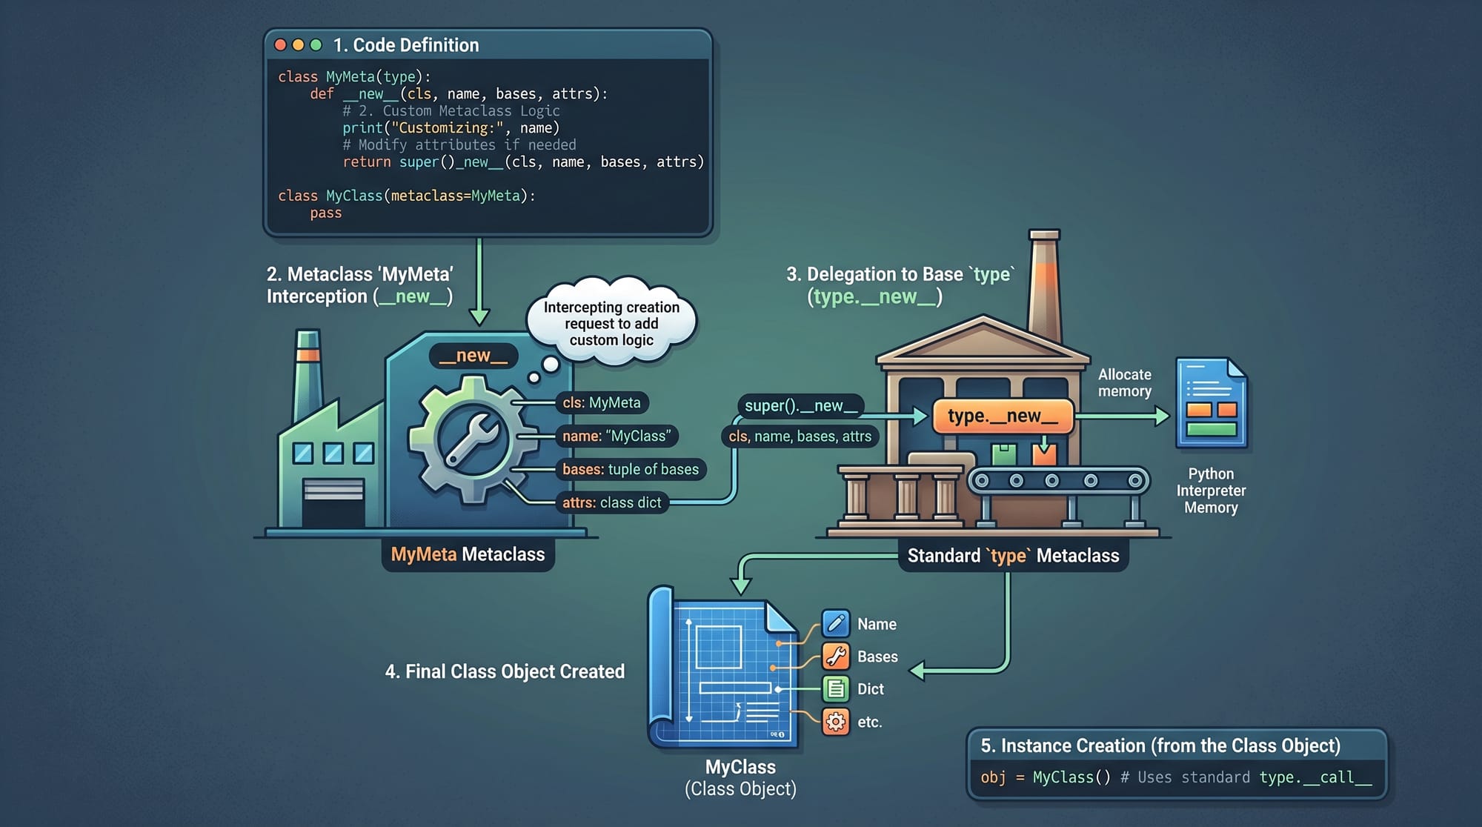The width and height of the screenshot is (1482, 827).
Task: Click the 'Intercepting creation request' thought bubble
Action: tap(612, 322)
